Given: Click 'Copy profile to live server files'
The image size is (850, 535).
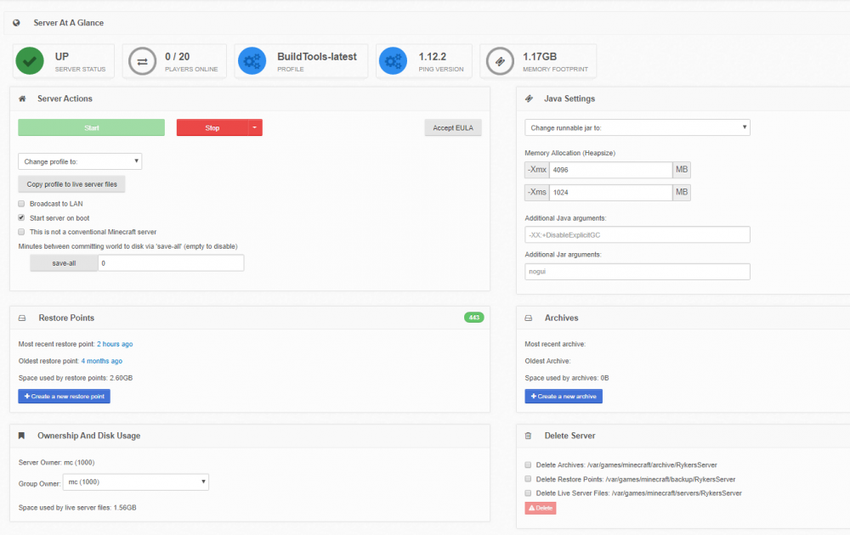Looking at the screenshot, I should click(72, 184).
